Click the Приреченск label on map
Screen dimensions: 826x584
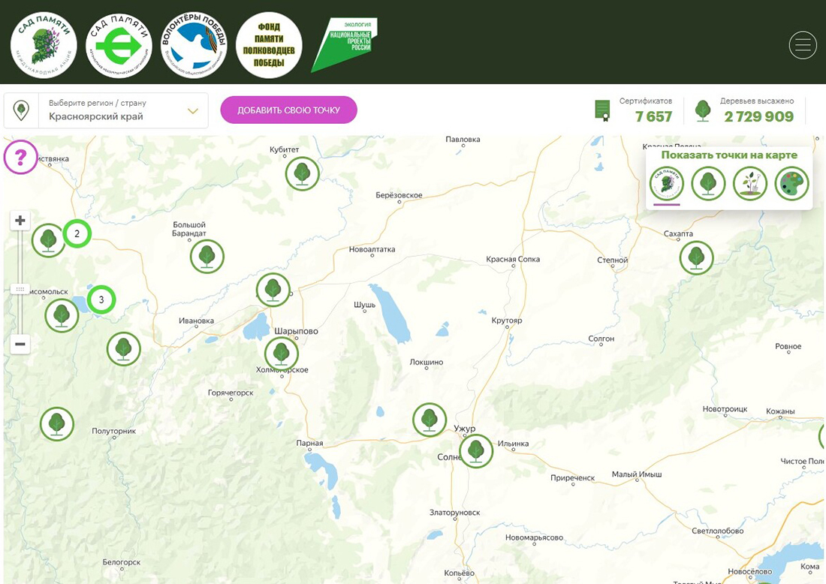[573, 477]
